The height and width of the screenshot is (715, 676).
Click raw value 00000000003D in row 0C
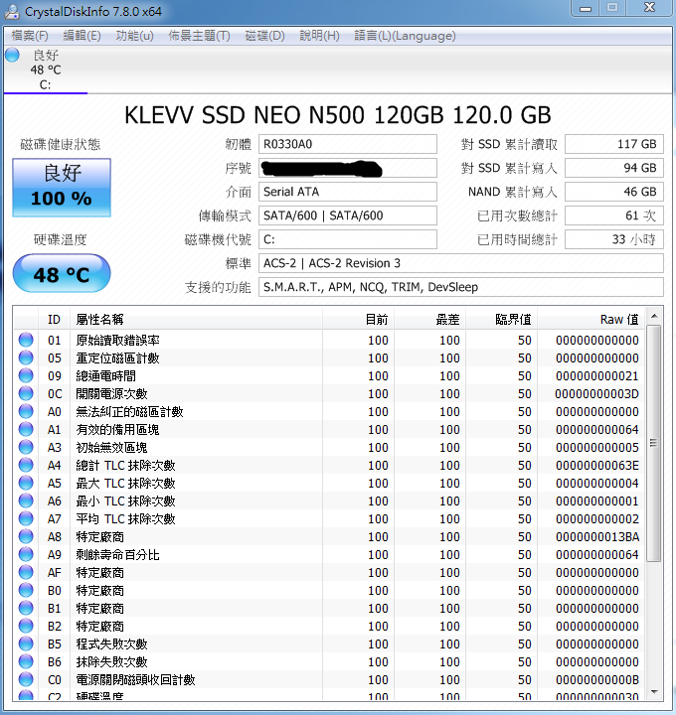pyautogui.click(x=597, y=393)
